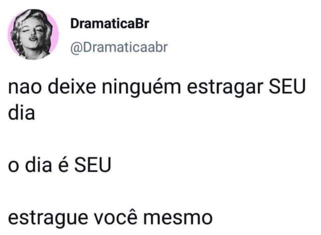Viewport: 321px width, 235px height.
Task: Click the word "deixe" in first line
Action: [x=72, y=86]
